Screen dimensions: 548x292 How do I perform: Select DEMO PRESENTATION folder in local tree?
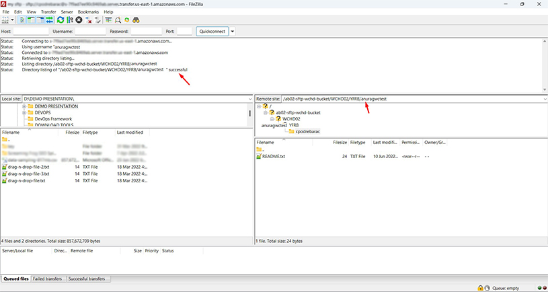(x=56, y=106)
